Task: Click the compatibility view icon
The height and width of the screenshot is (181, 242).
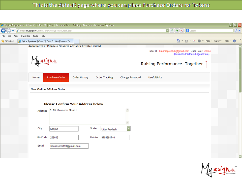Action: [172, 31]
